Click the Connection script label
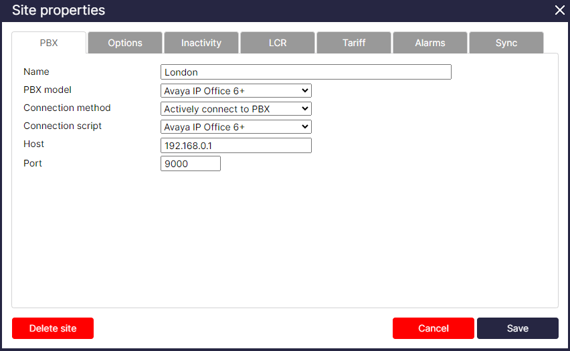Viewport: 570px width, 351px height. (x=62, y=126)
